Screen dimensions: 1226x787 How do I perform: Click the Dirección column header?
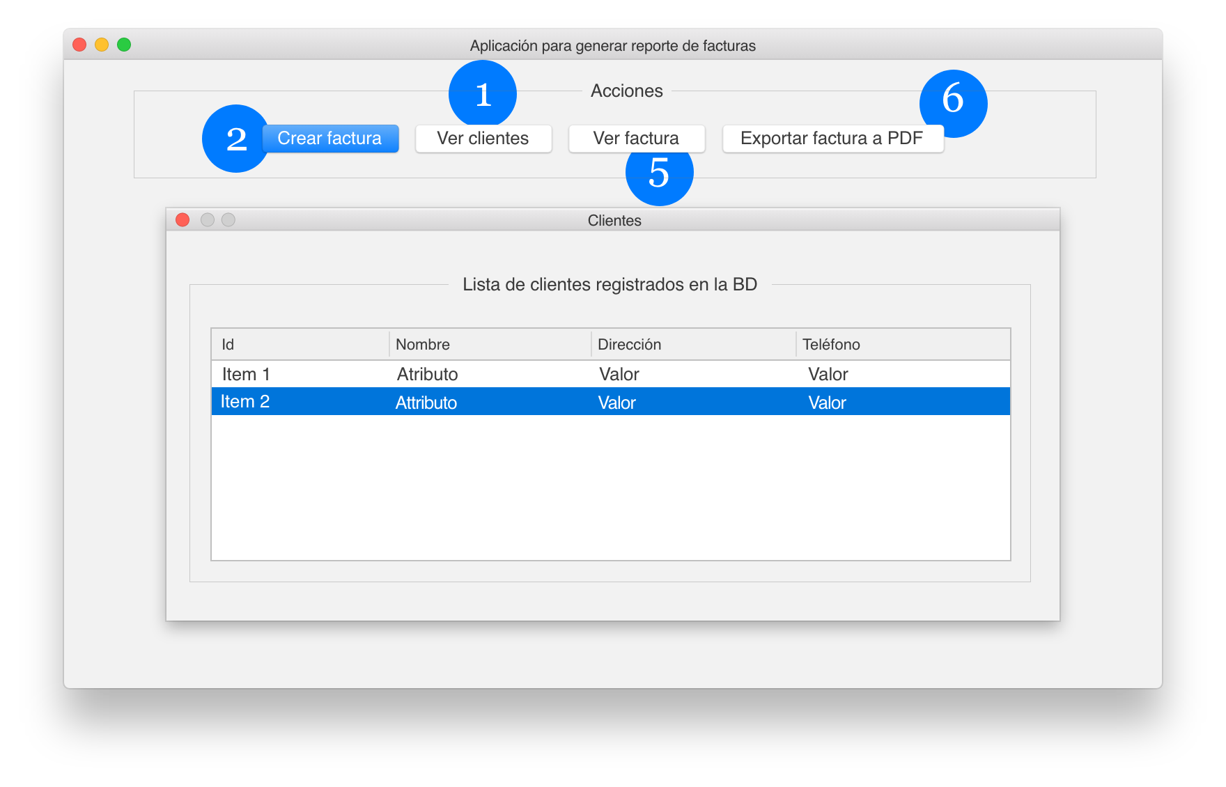point(629,344)
